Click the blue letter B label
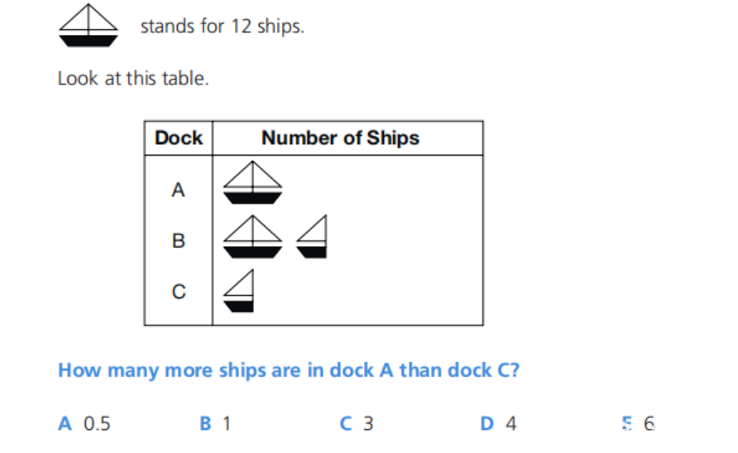738x453 pixels. pos(206,423)
